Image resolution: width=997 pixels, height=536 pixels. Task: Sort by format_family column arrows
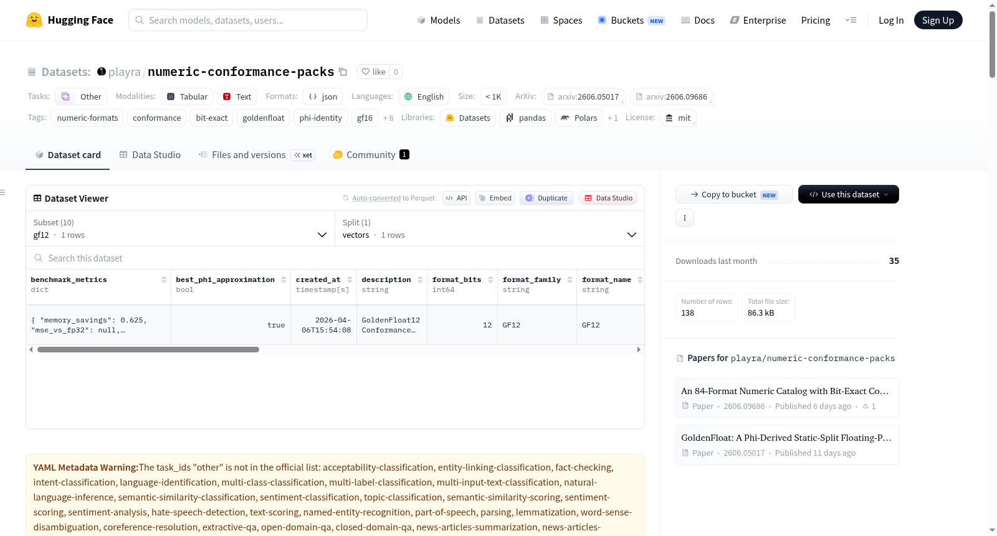[570, 280]
